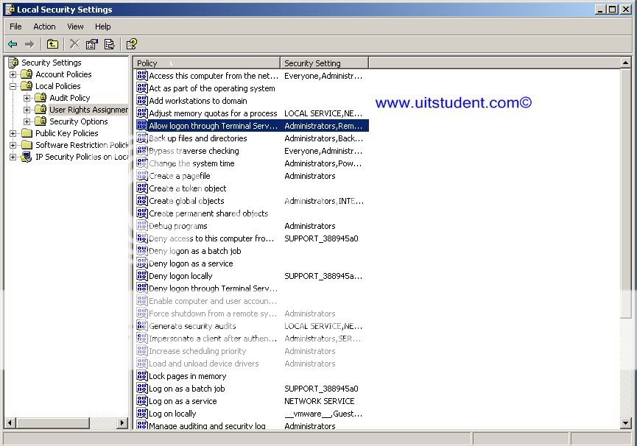
Task: Open the Action menu
Action: [44, 26]
